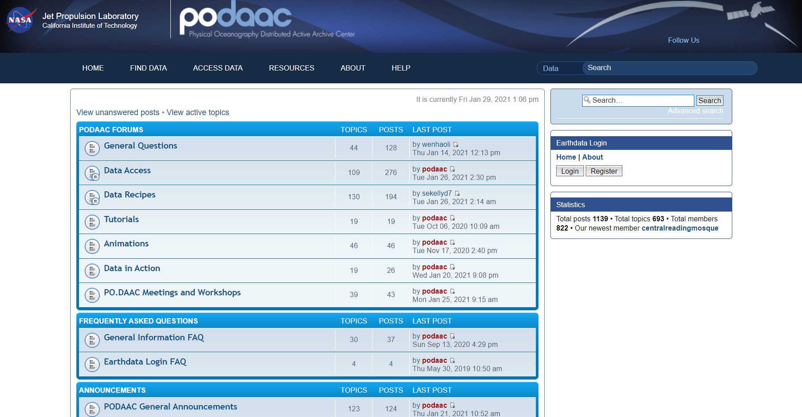Click the Earthdata Login FAQ forum icon

tap(92, 365)
